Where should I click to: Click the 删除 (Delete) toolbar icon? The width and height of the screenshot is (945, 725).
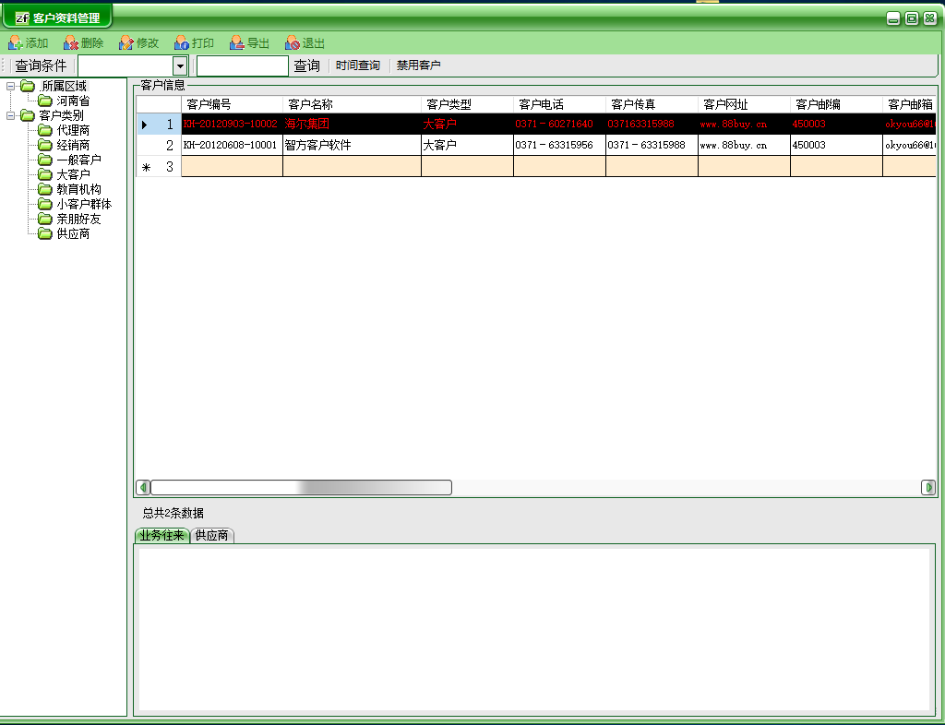71,42
